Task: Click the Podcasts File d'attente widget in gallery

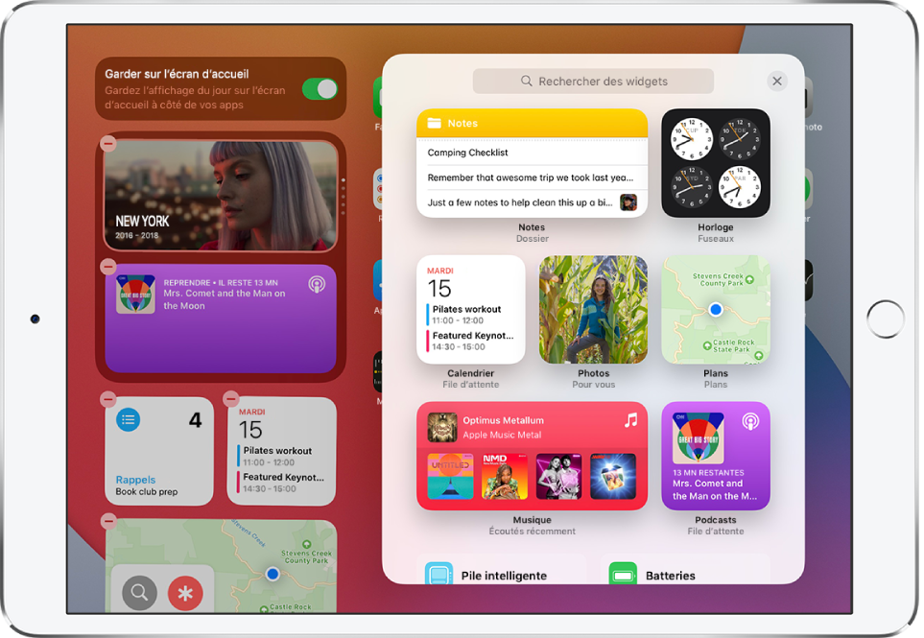Action: [716, 456]
